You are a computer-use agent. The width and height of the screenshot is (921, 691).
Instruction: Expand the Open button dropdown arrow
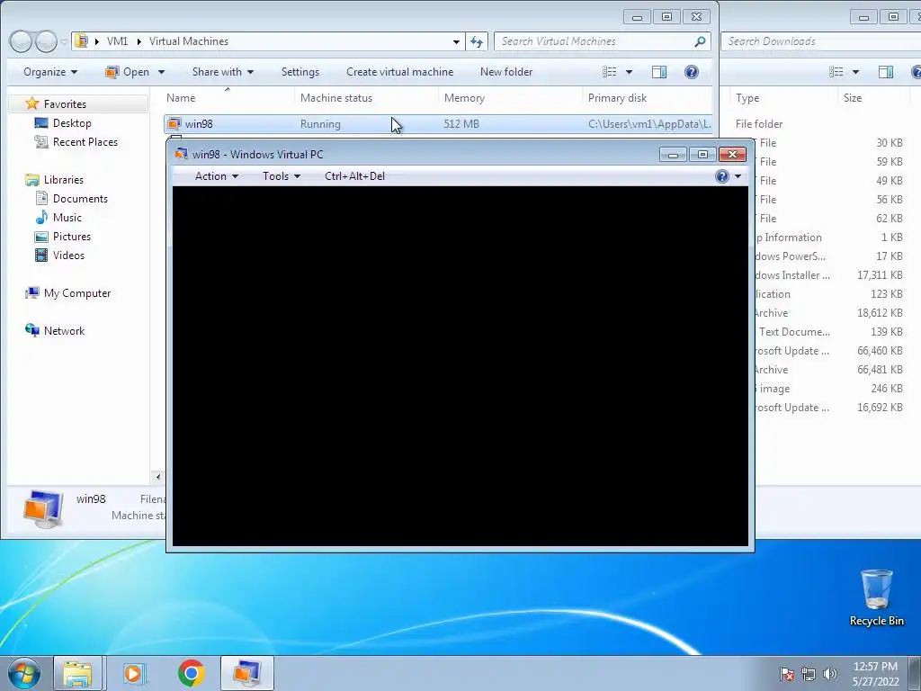coord(161,72)
